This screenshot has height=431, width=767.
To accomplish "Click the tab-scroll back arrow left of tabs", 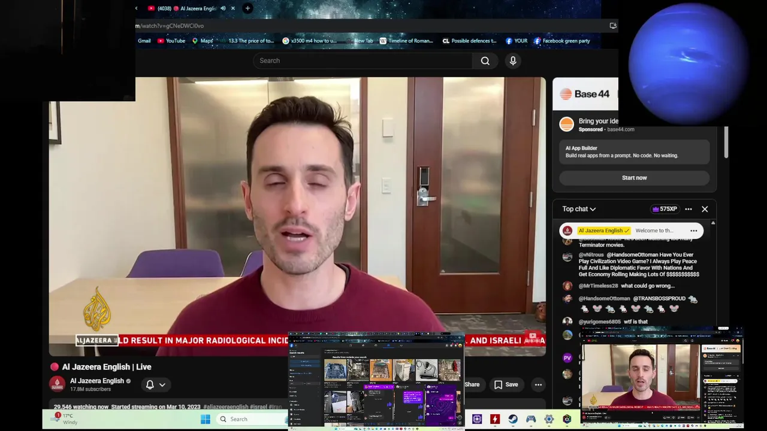I will 137,8.
